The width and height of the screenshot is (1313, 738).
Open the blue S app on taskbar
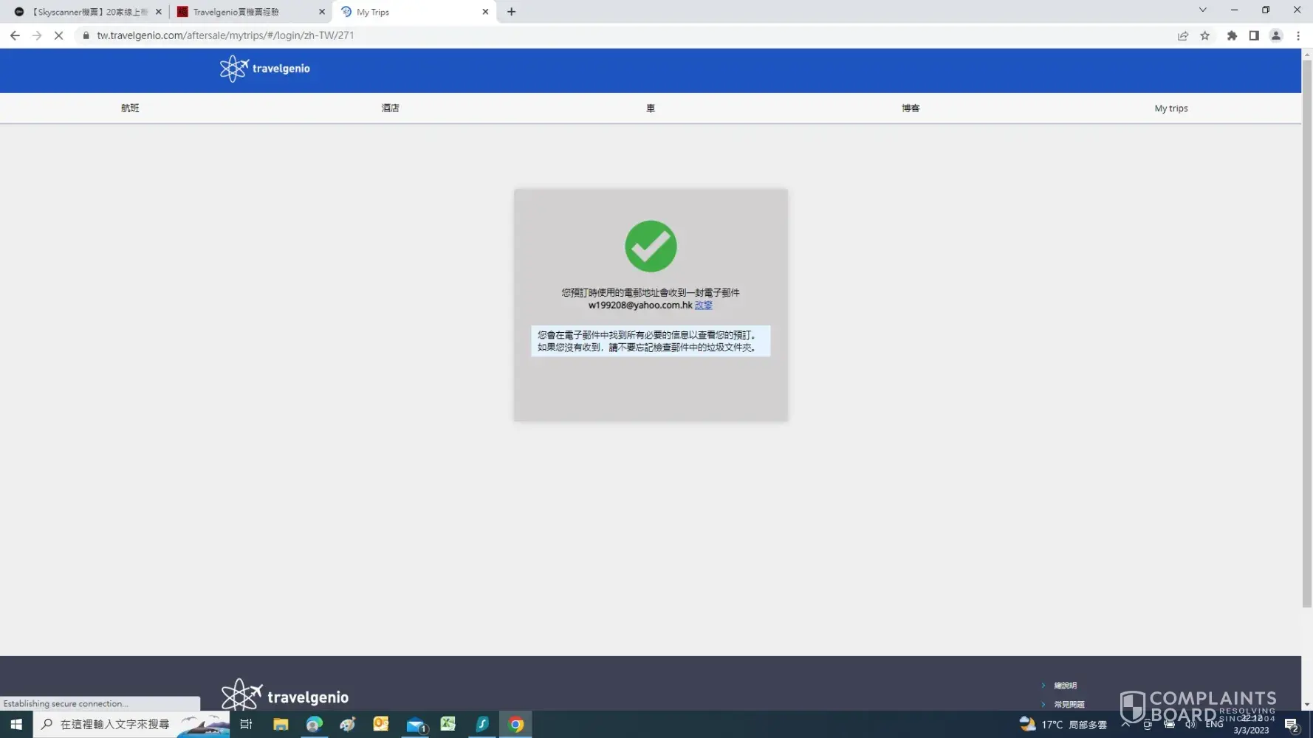[x=482, y=725]
